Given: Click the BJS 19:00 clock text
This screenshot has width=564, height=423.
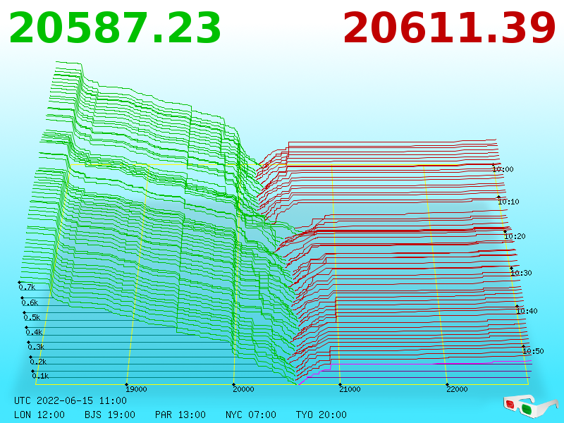Looking at the screenshot, I should click(110, 415).
